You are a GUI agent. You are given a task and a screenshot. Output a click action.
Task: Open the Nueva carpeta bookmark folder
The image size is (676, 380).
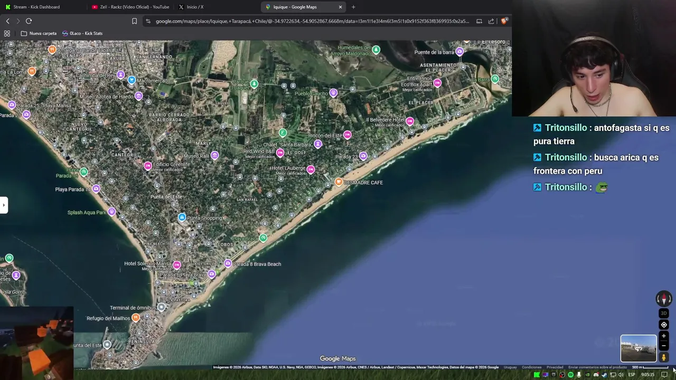(39, 33)
